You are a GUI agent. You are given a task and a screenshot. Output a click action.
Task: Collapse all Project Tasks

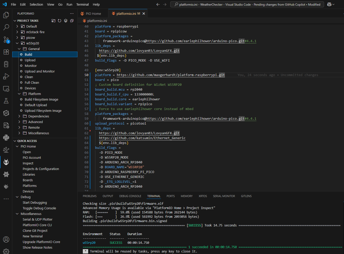[72, 21]
